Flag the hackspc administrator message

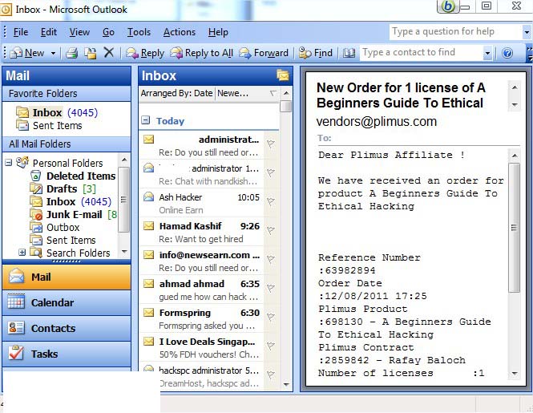point(271,375)
